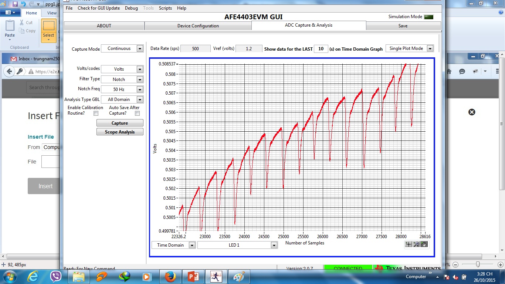Select the graph cursor crosshair tool

pos(409,244)
